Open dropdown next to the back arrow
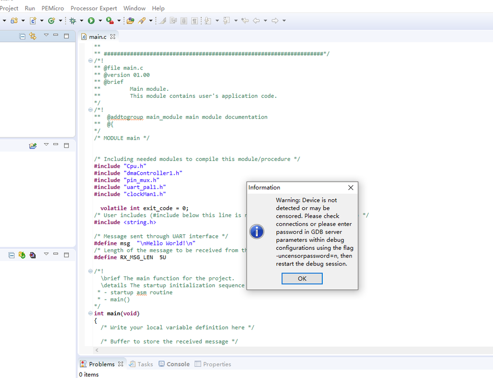Viewport: 493px width, 378px height. tap(265, 21)
